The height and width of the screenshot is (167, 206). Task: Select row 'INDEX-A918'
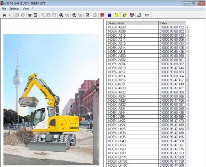click(146, 84)
